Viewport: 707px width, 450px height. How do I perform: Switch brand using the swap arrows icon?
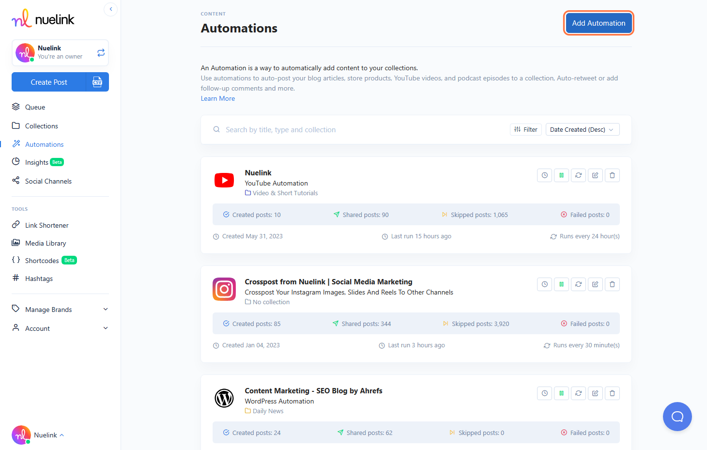[101, 53]
